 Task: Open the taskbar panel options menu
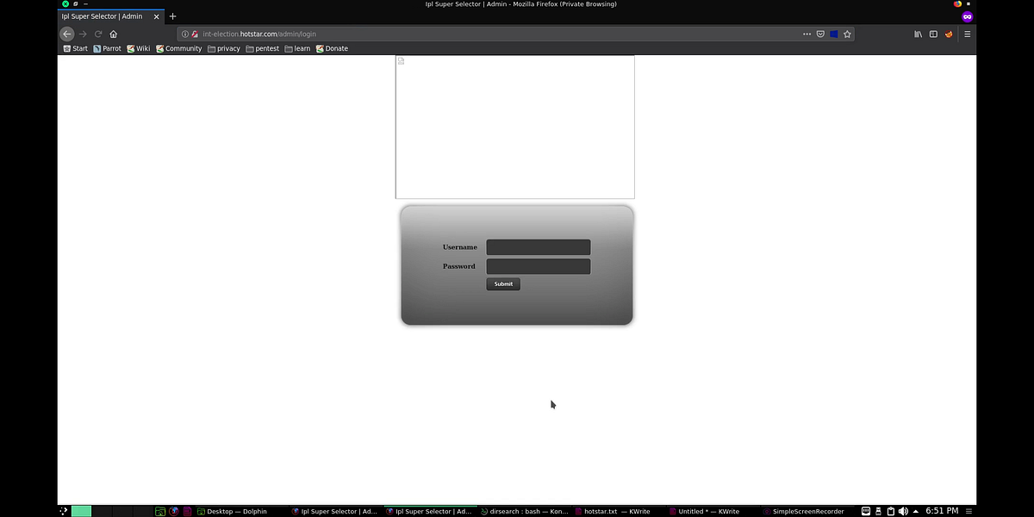pyautogui.click(x=969, y=511)
